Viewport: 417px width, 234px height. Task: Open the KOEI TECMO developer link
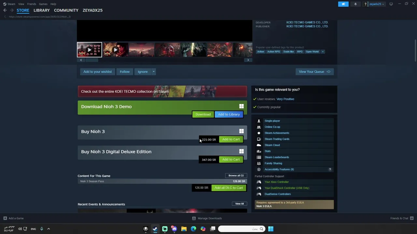[307, 22]
